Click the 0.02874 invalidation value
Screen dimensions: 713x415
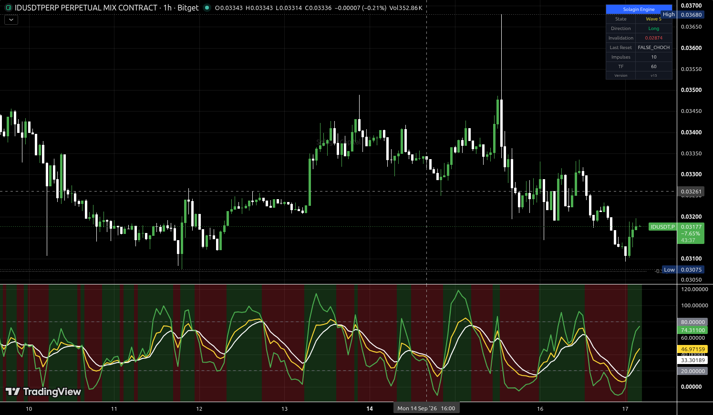pos(653,38)
